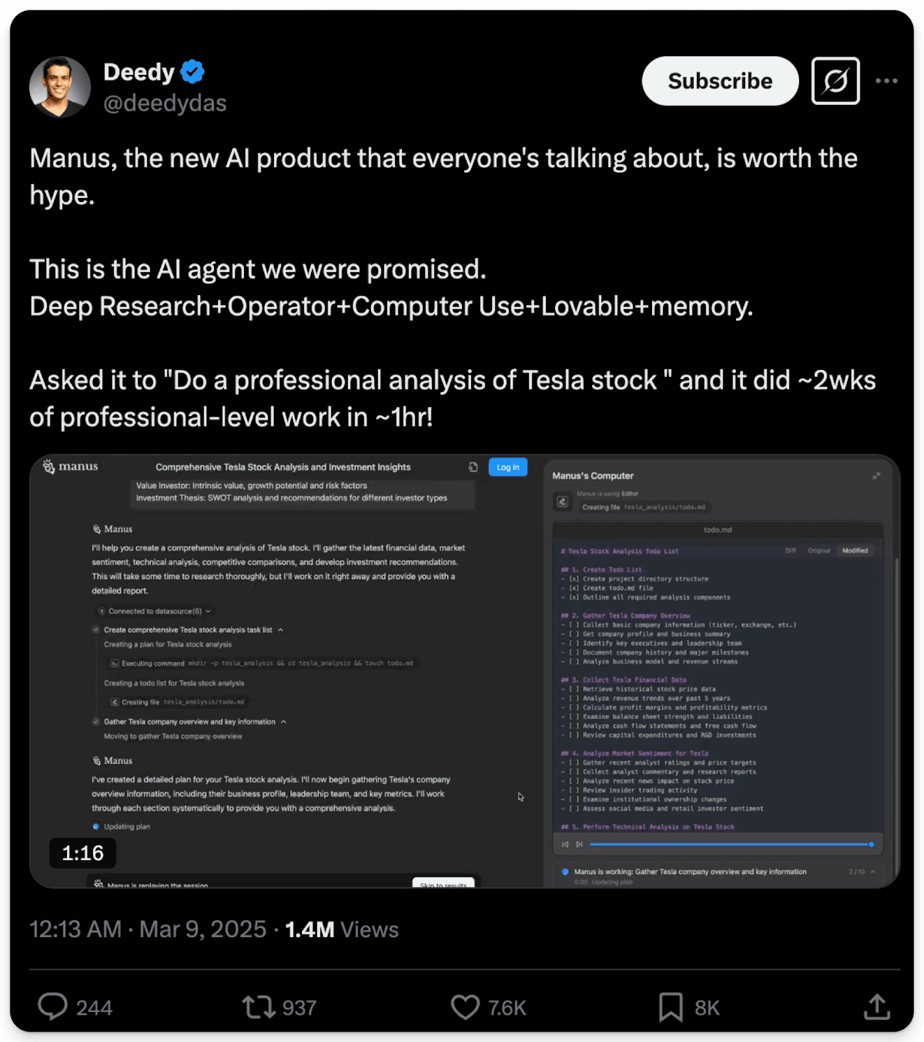Click the copy icon beside Log in
Viewport: 924px width, 1042px height.
(473, 467)
